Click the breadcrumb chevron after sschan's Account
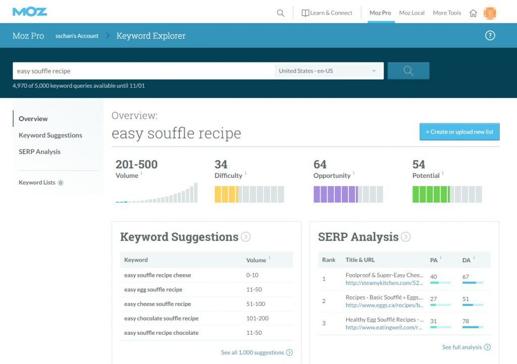The height and width of the screenshot is (364, 517). pos(108,36)
